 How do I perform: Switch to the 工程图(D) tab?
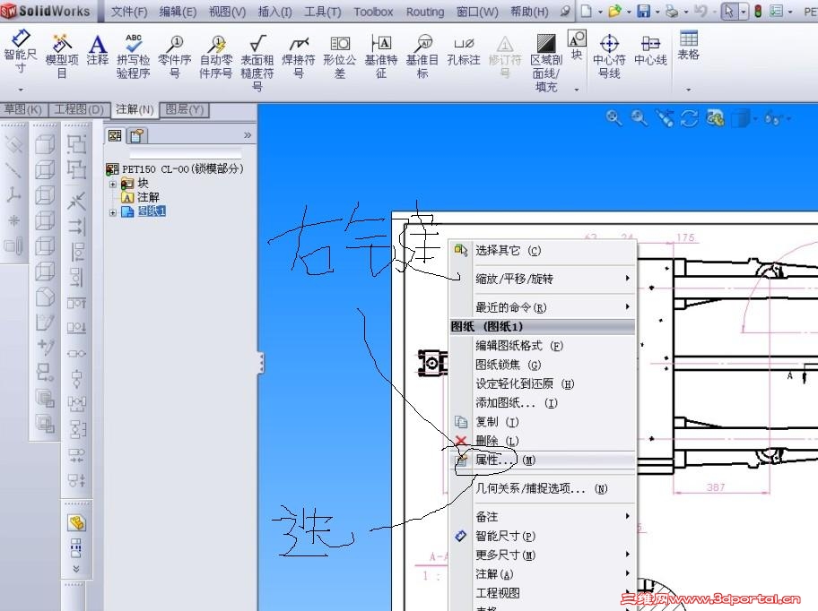pos(79,109)
